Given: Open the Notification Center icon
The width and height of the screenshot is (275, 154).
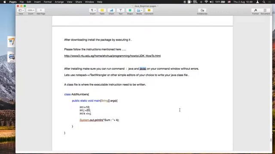Looking at the screenshot, I should click(x=269, y=2).
